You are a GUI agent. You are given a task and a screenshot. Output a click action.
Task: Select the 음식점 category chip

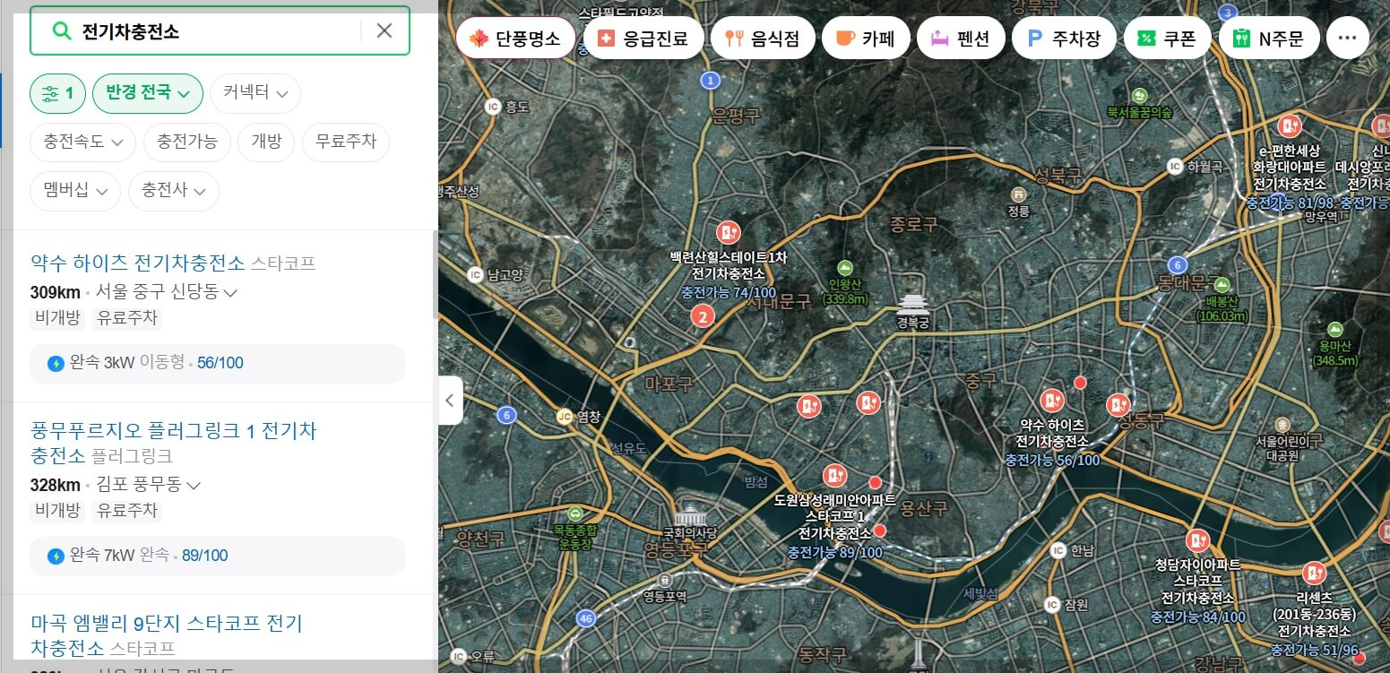click(763, 39)
